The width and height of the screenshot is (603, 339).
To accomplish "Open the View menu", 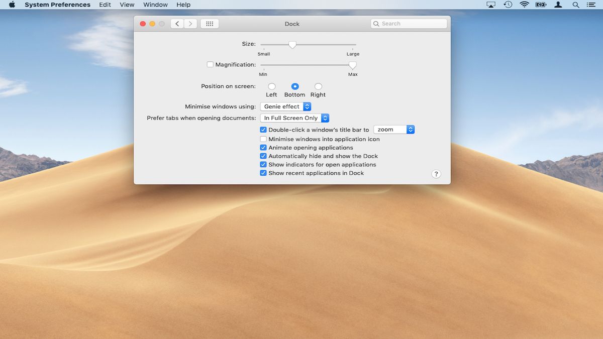I will (127, 5).
